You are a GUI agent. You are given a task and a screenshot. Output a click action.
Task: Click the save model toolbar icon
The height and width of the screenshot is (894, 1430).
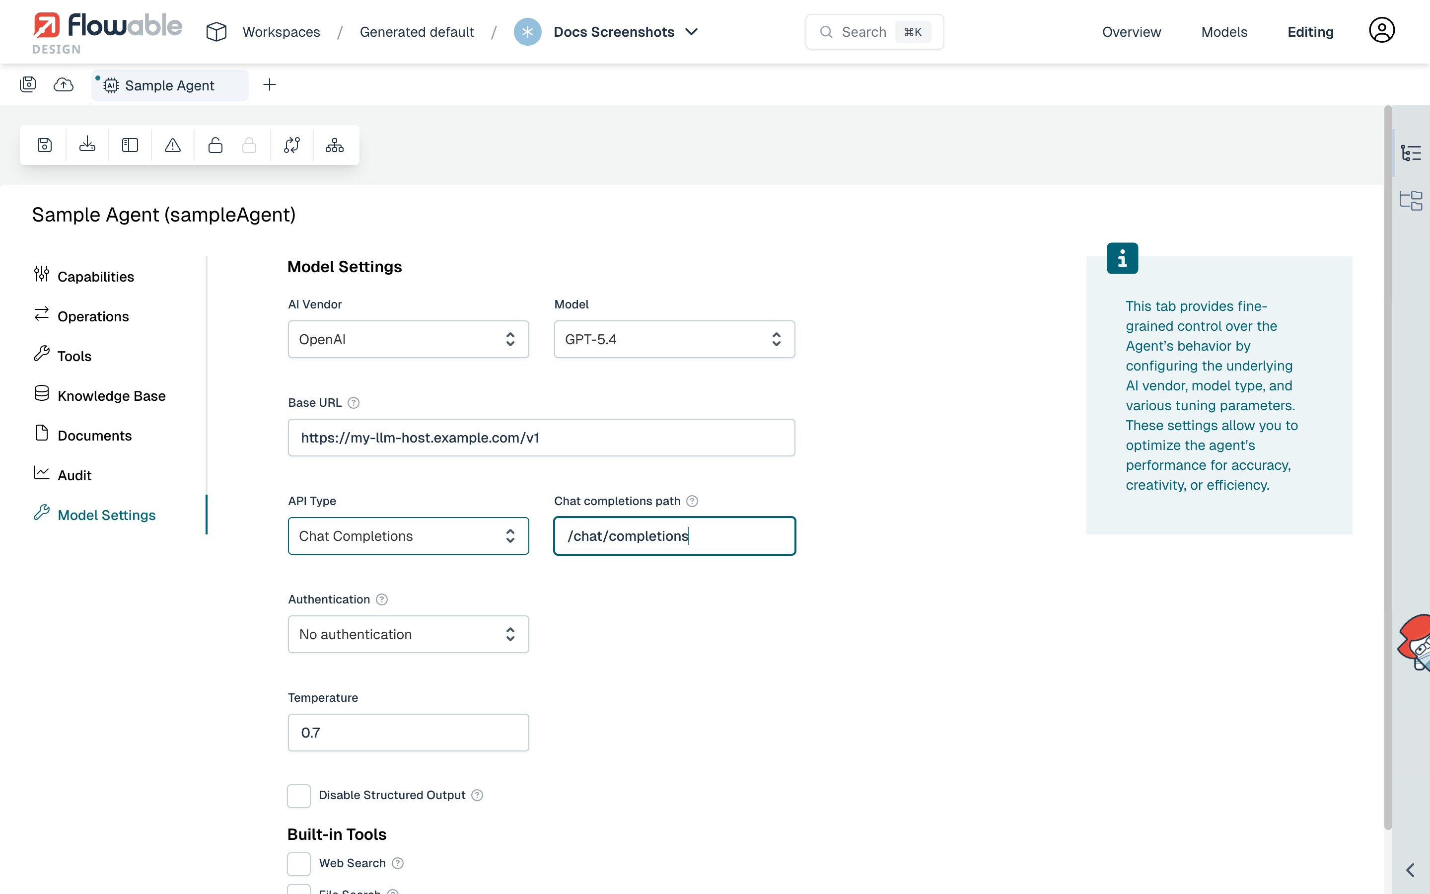pyautogui.click(x=45, y=145)
